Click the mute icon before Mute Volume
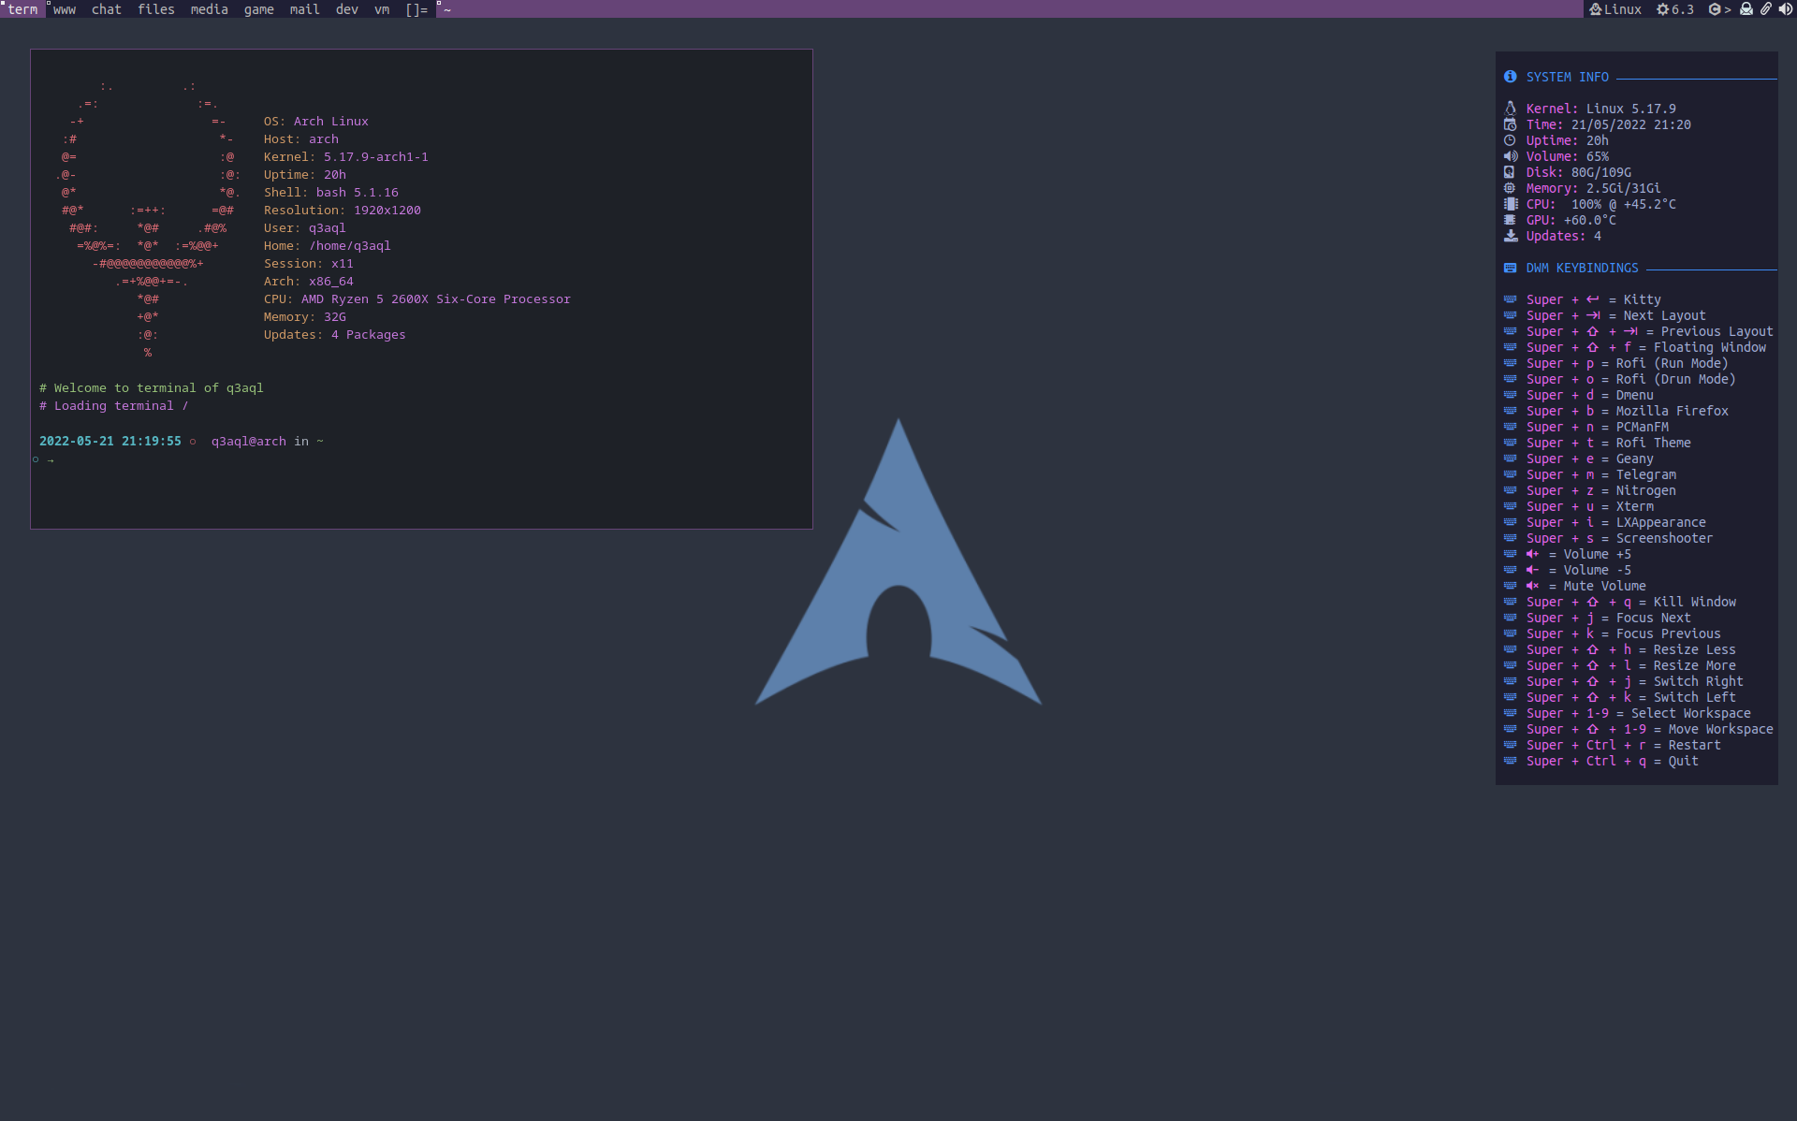This screenshot has width=1797, height=1121. tap(1532, 586)
